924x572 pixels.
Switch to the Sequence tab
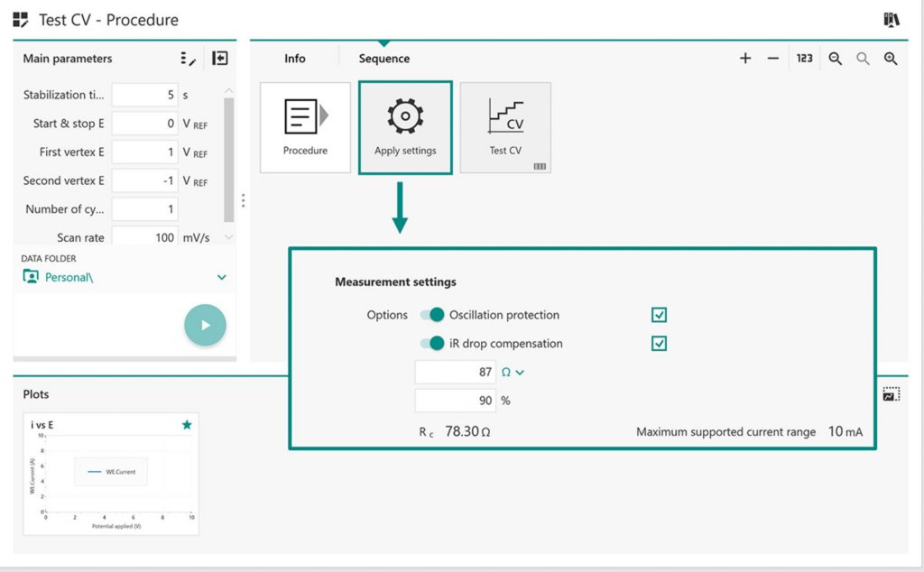tap(384, 59)
